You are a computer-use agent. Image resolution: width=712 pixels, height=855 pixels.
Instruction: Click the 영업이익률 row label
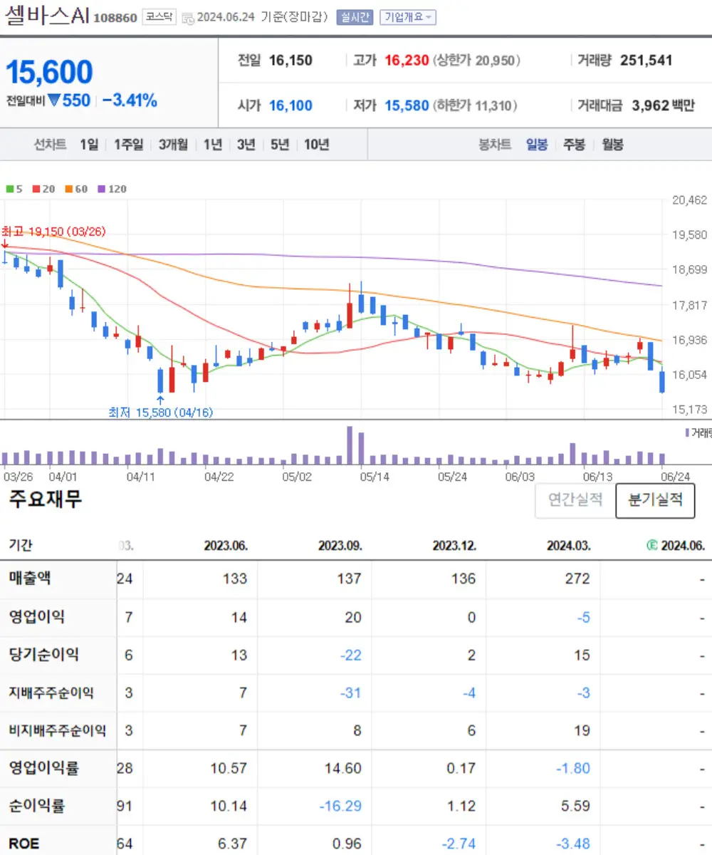[x=43, y=768]
